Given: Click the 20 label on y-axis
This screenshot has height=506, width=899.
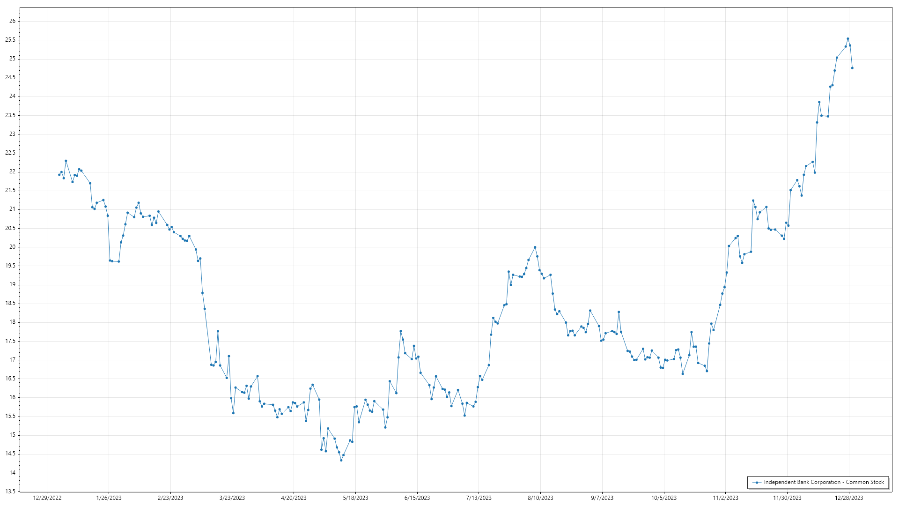Looking at the screenshot, I should click(x=13, y=247).
